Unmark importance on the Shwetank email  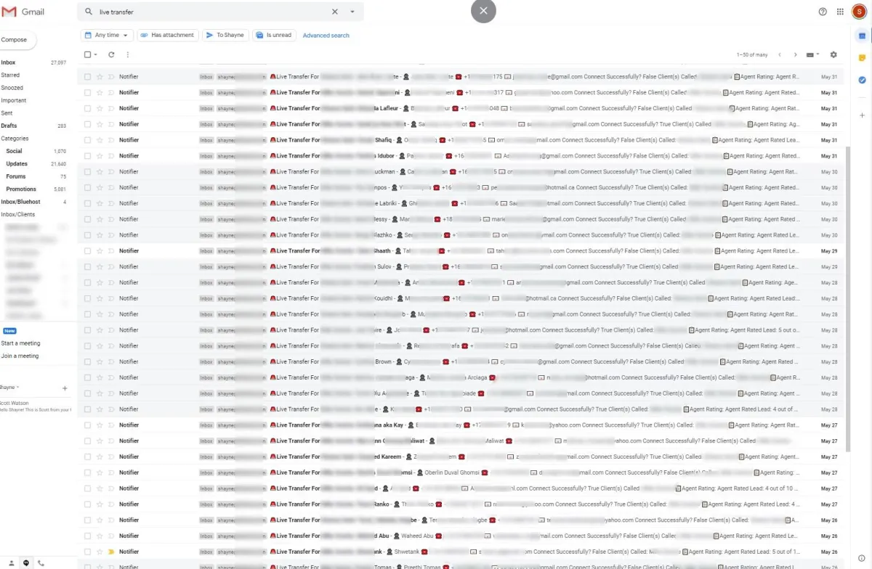coord(111,552)
